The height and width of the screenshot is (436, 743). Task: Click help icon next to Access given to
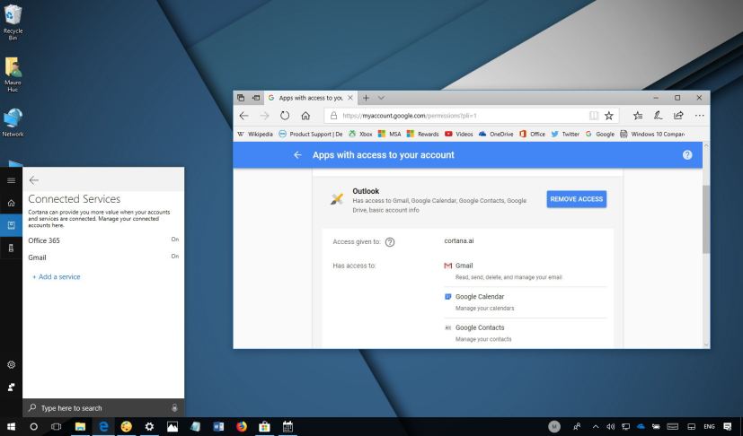(x=390, y=242)
